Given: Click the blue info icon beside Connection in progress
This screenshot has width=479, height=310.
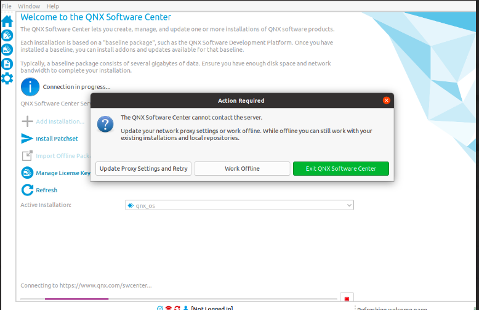Looking at the screenshot, I should (x=30, y=87).
